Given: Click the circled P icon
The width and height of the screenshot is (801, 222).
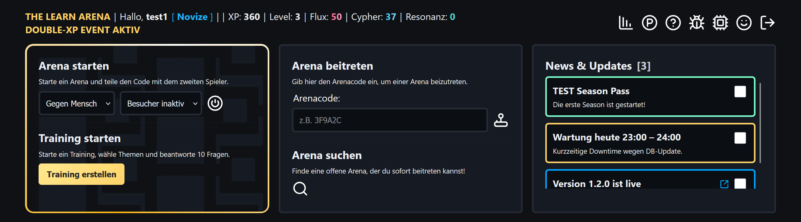Looking at the screenshot, I should (649, 23).
